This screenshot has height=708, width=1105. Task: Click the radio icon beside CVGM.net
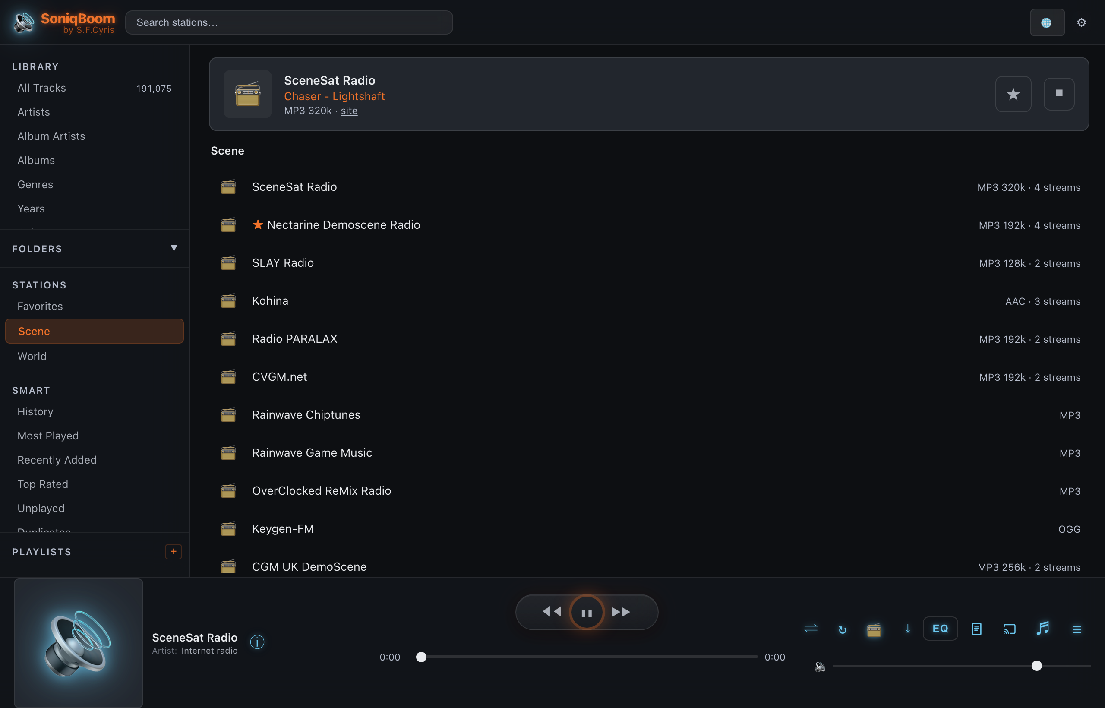click(x=228, y=376)
